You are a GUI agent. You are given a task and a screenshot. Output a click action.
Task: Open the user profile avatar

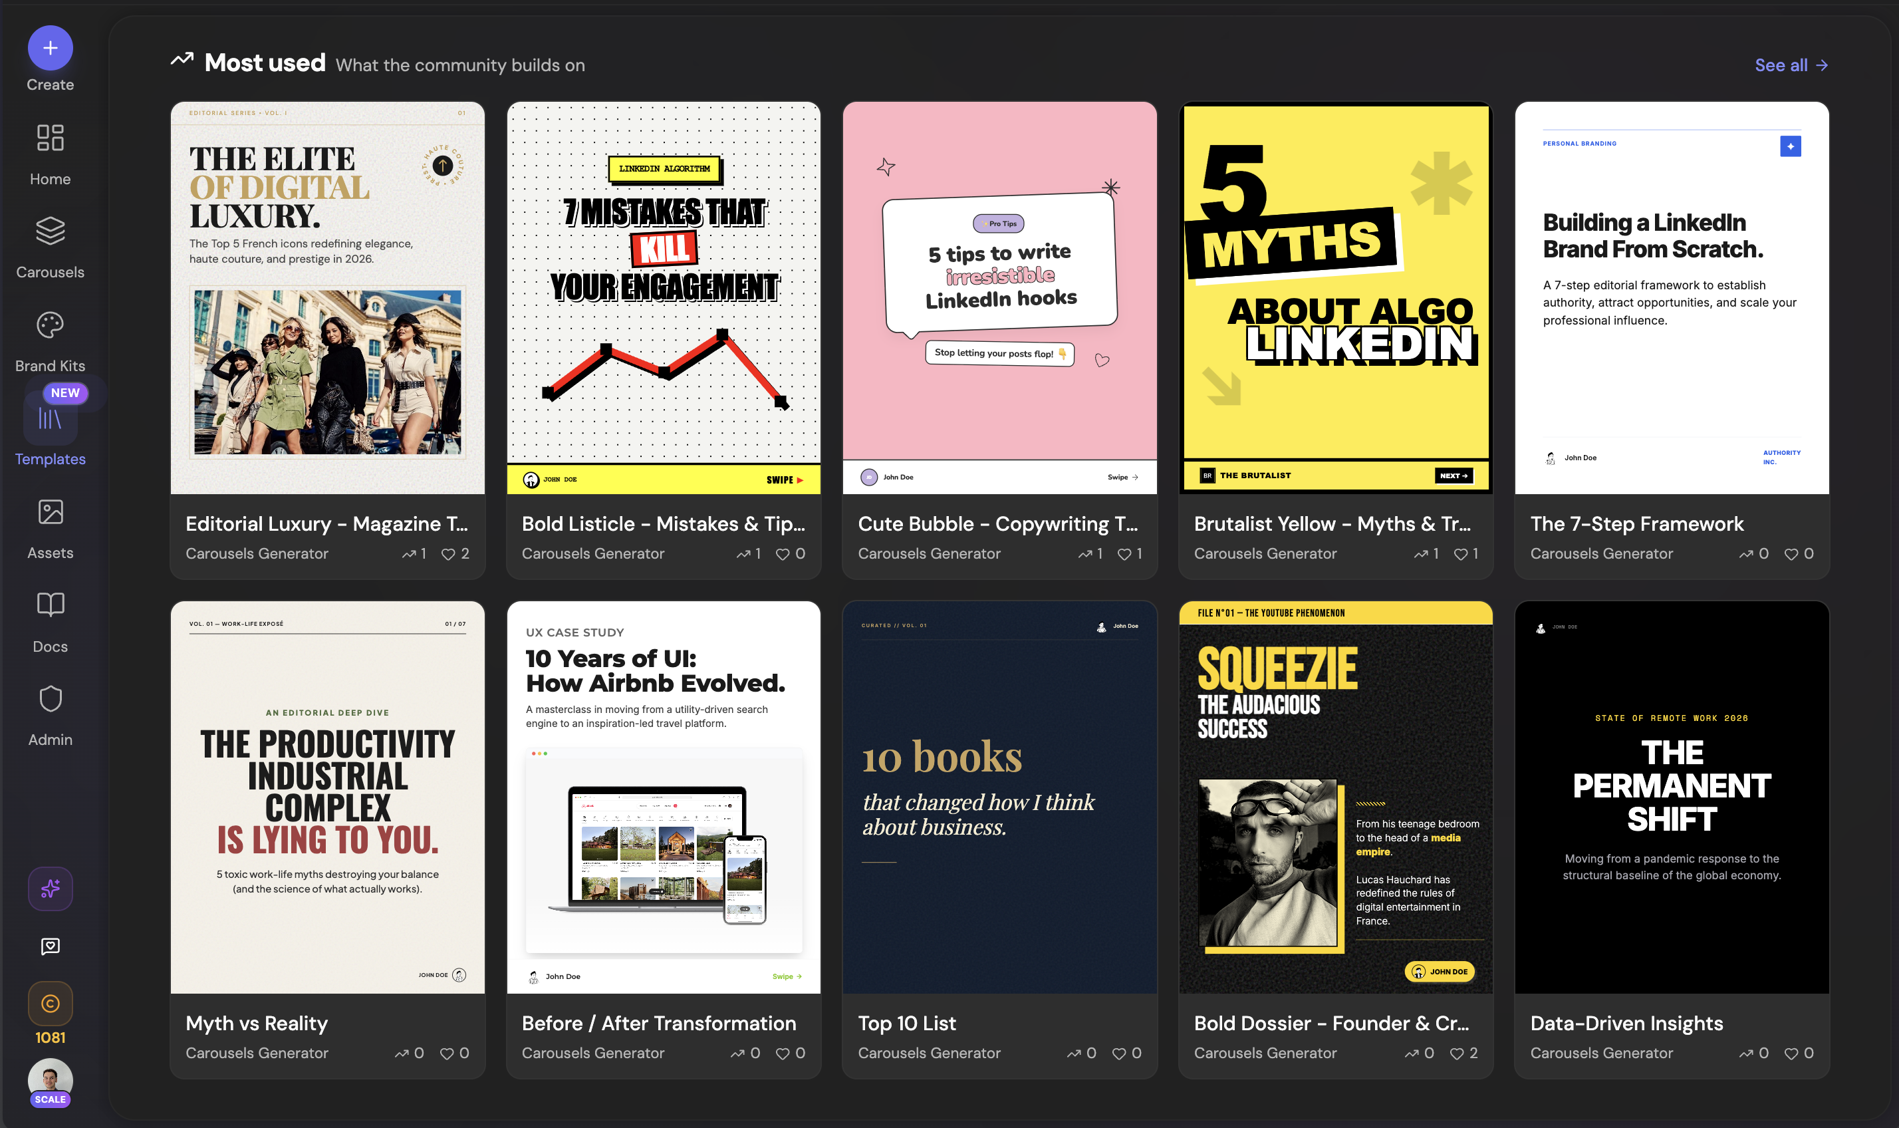(50, 1079)
